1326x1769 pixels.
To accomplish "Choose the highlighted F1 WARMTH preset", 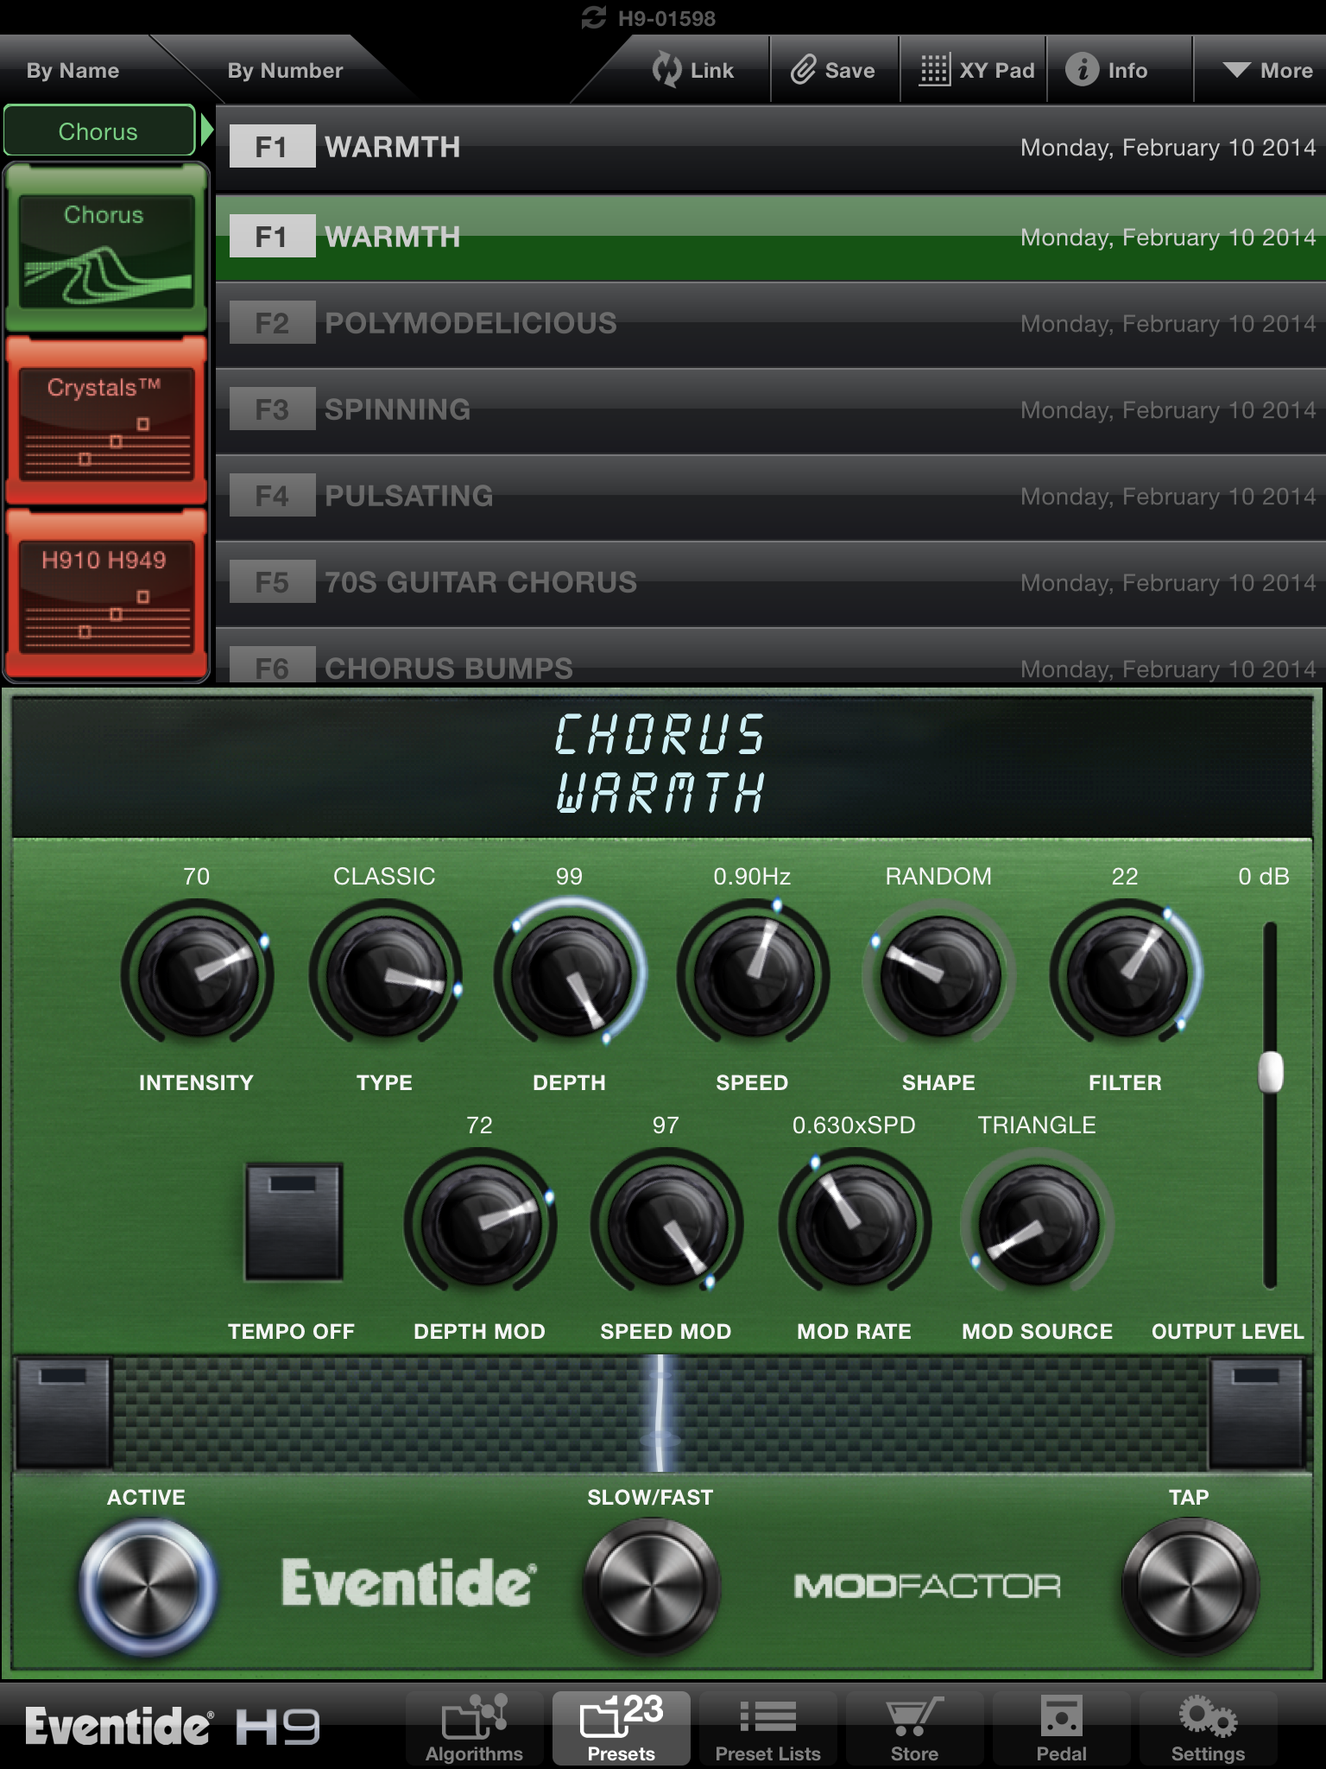I will click(x=770, y=238).
